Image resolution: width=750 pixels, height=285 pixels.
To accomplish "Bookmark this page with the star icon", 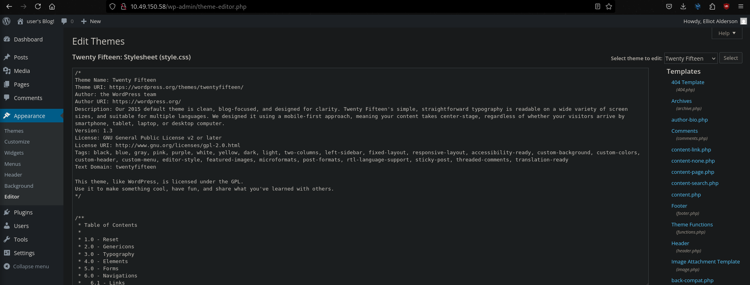I will [x=609, y=6].
